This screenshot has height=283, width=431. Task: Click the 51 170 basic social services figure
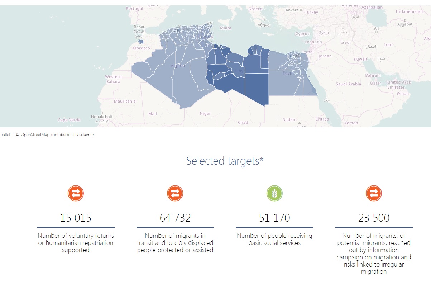pyautogui.click(x=274, y=218)
